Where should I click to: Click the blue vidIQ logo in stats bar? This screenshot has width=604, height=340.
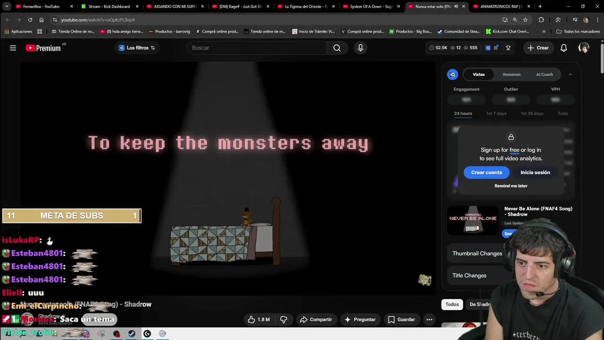(x=488, y=48)
